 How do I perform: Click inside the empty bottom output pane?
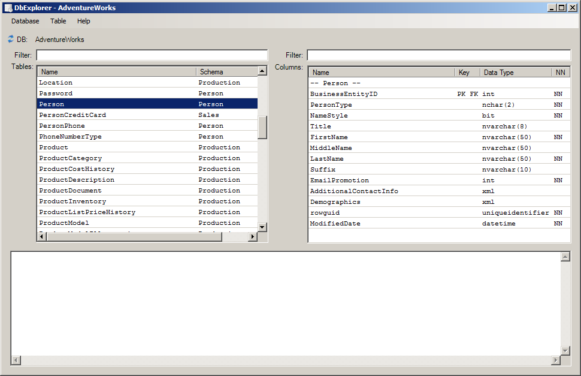[x=286, y=303]
